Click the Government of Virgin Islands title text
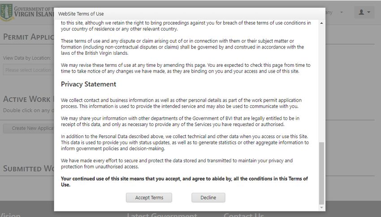The height and width of the screenshot is (217, 381). pyautogui.click(x=34, y=12)
